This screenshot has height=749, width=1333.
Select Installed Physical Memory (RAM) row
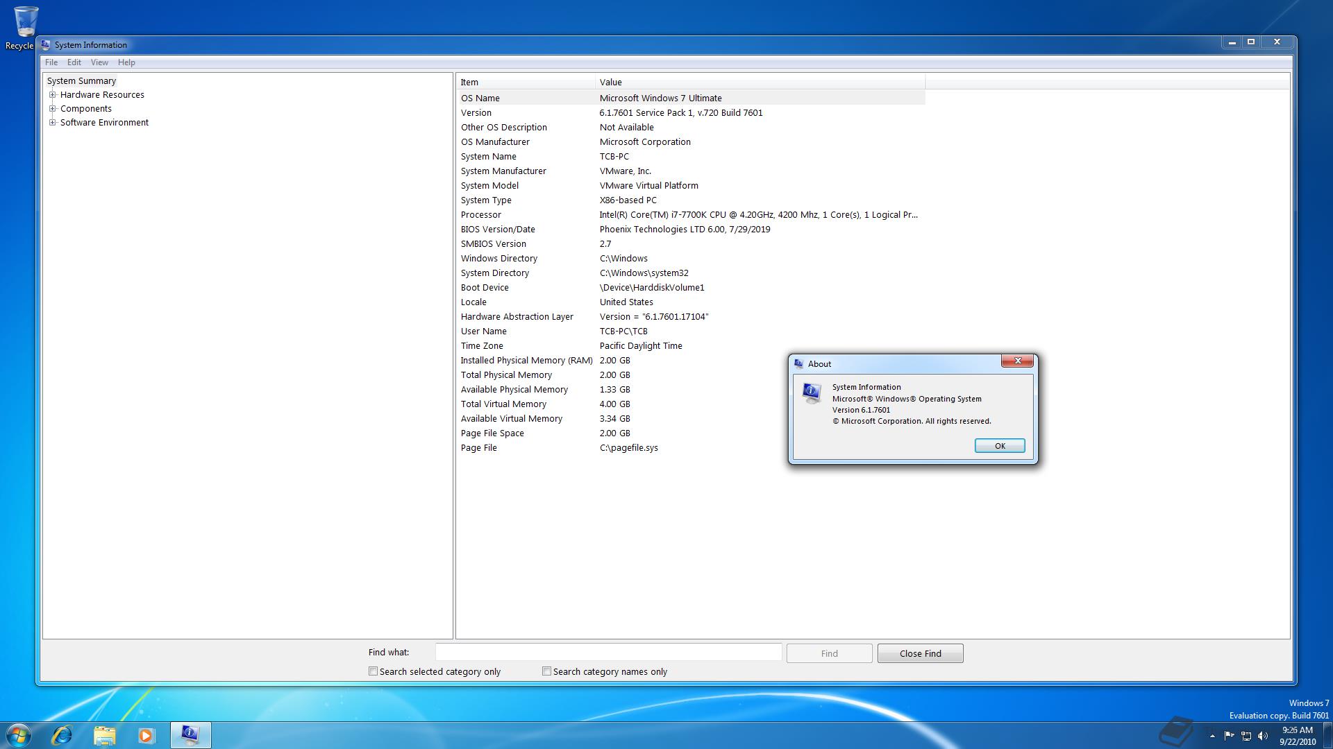click(x=691, y=360)
